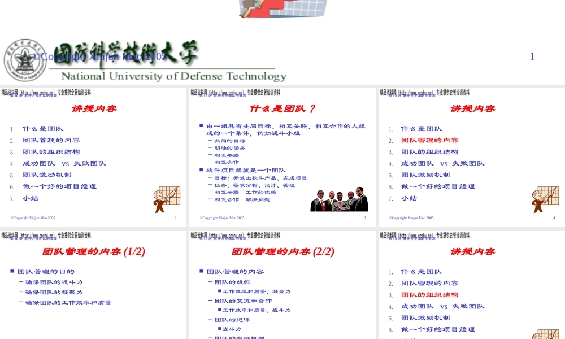Click the line 工作效率和质量、凝聚力
This screenshot has width=565, height=339.
[x=257, y=292]
